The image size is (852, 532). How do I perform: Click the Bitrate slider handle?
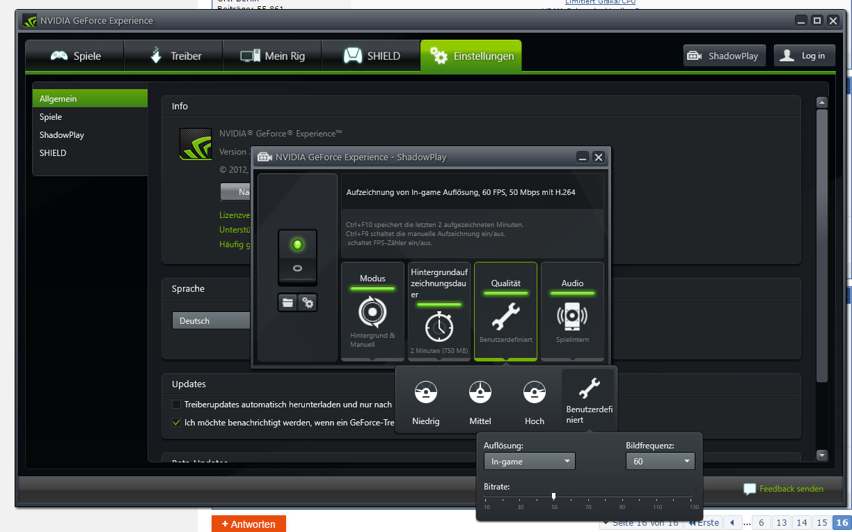point(554,496)
